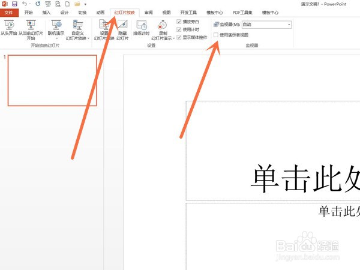Click the large 单击此处 title placeholder
The width and height of the screenshot is (360, 270).
273,151
